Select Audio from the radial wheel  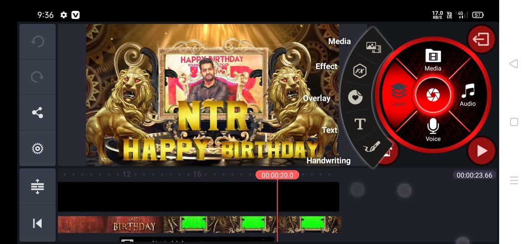468,95
